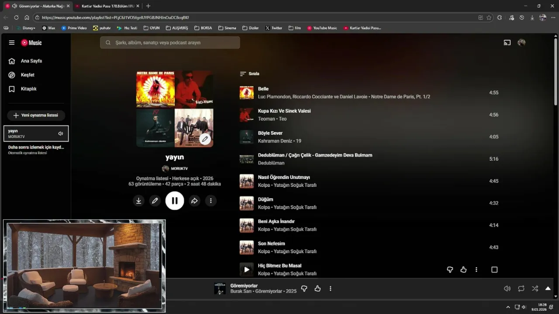Dislike Hiç Bitmez Bu Masal row
Screen dimensions: 559x314
[x=450, y=270]
